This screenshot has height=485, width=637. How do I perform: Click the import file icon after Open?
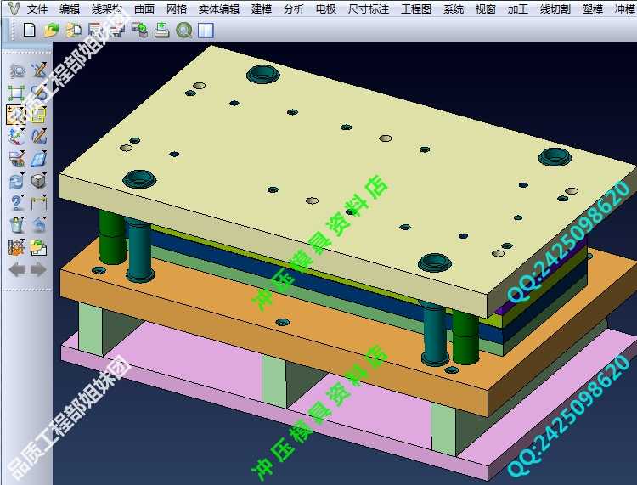coord(74,31)
